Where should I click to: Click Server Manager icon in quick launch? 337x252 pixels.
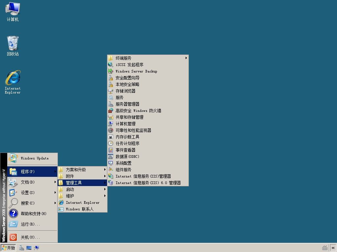coord(21,248)
